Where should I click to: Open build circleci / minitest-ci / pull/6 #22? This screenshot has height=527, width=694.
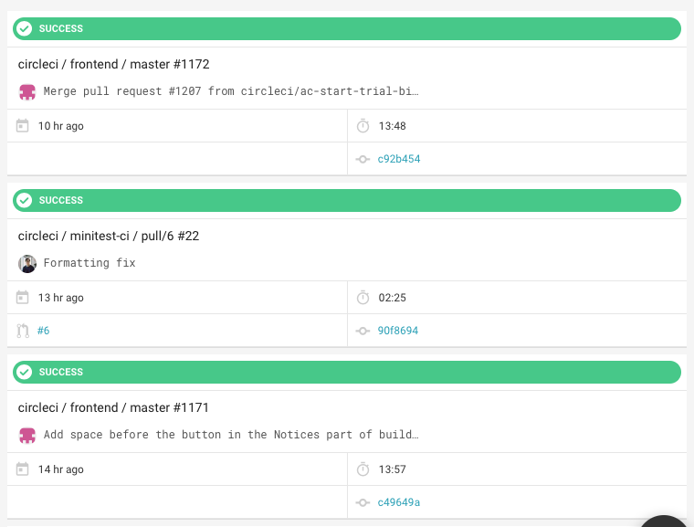[x=109, y=237]
